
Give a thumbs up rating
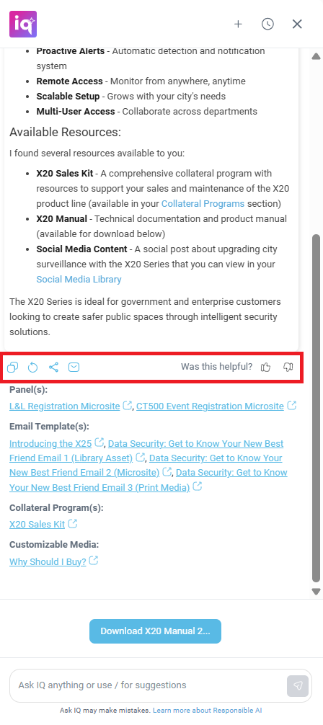click(265, 367)
